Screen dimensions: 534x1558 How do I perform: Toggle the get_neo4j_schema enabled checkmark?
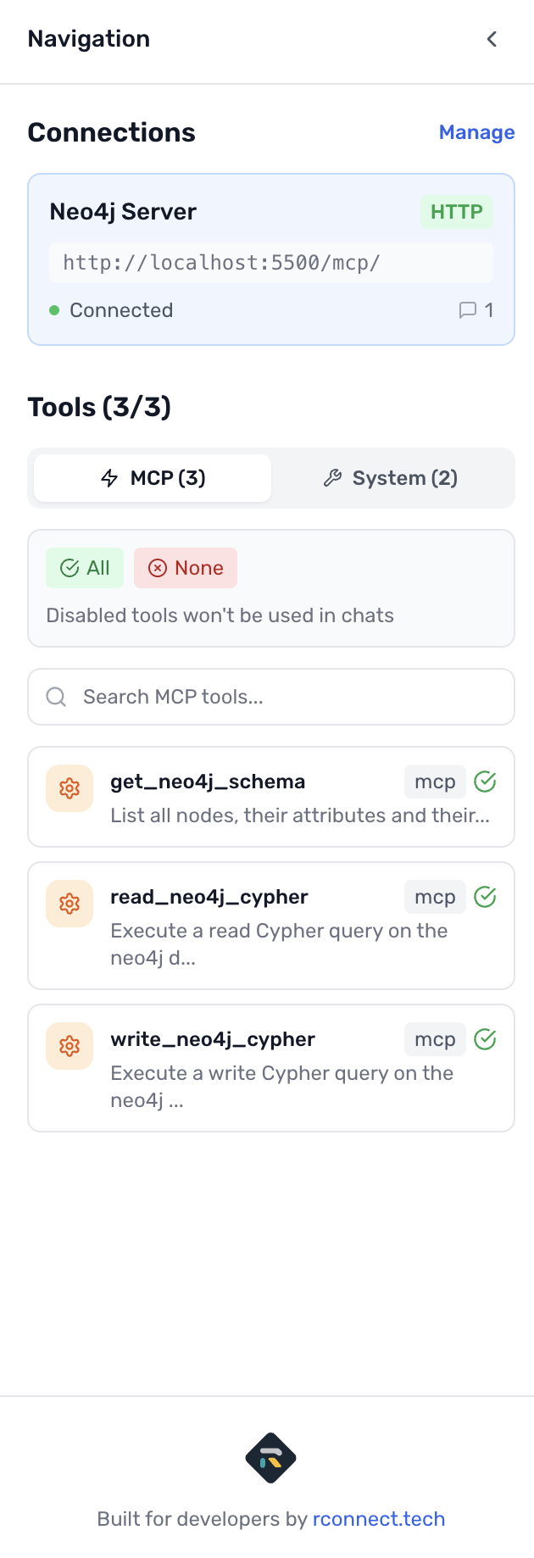pos(485,782)
